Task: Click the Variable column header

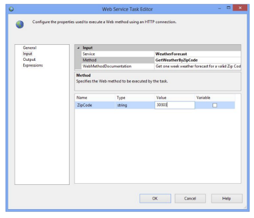Action: (215, 98)
